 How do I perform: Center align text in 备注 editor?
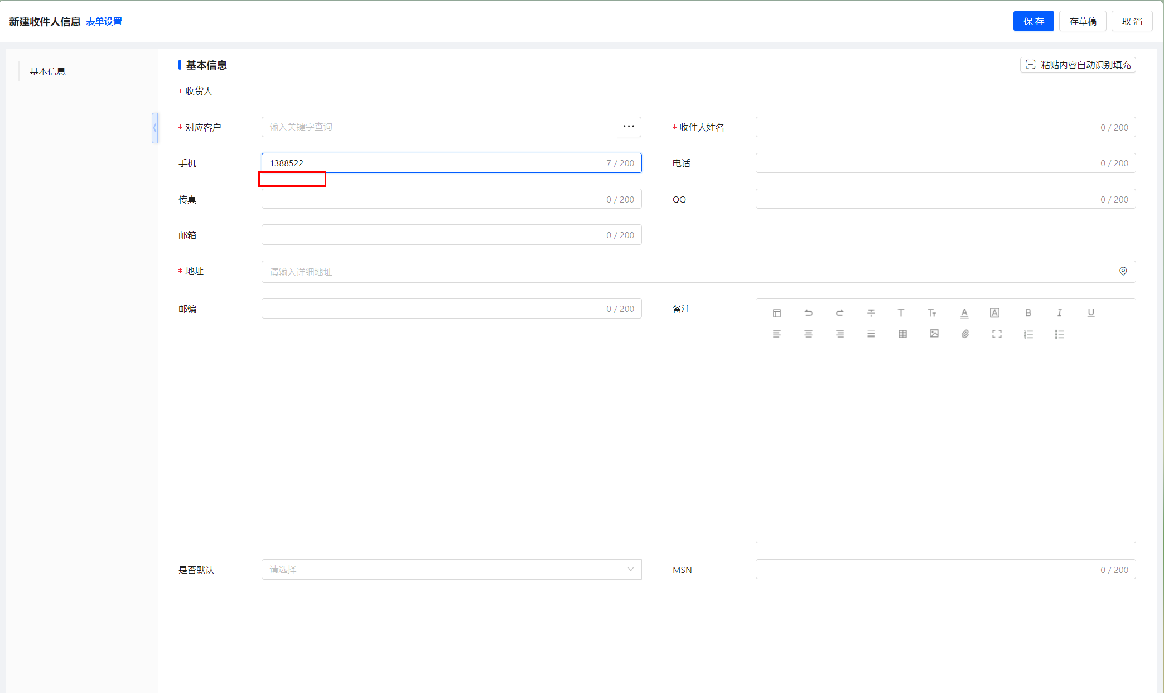pyautogui.click(x=808, y=334)
